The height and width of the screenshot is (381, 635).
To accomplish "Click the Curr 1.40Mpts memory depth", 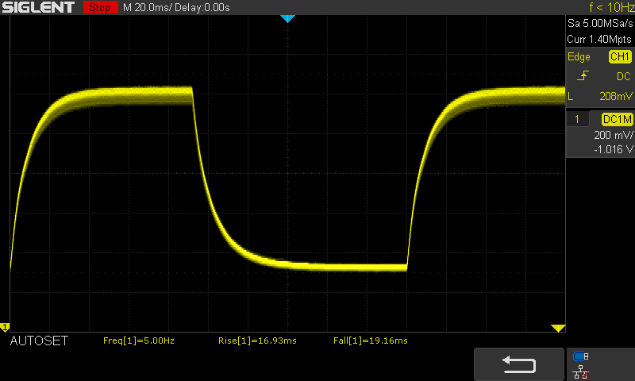I will point(599,39).
